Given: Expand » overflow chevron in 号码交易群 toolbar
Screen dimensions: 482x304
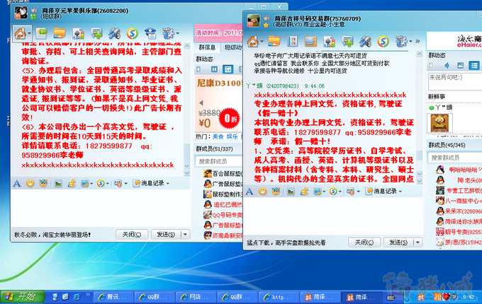Looking at the screenshot, I should tap(417, 41).
